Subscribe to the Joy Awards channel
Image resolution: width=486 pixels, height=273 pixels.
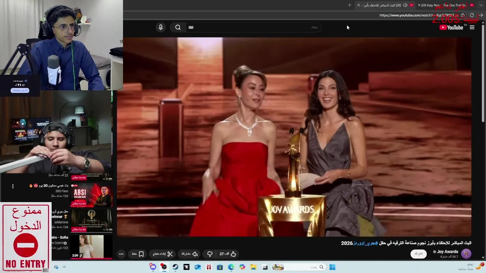[418, 254]
